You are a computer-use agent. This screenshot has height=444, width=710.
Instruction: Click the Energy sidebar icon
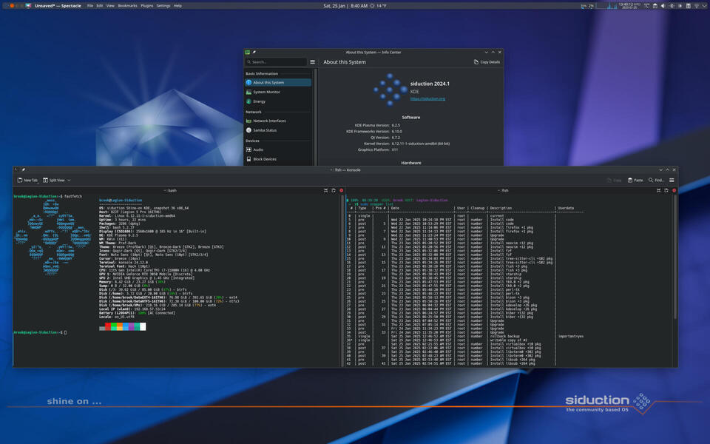coord(248,101)
